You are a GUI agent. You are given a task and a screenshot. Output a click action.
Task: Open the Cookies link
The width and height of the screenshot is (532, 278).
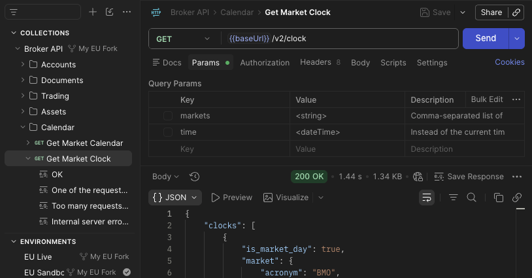click(510, 62)
